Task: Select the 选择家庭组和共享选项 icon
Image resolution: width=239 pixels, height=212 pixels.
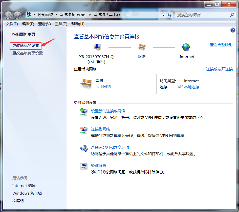Action: click(x=84, y=148)
